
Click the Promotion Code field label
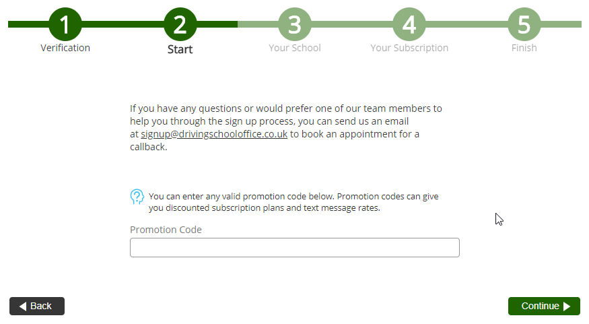[x=166, y=230]
